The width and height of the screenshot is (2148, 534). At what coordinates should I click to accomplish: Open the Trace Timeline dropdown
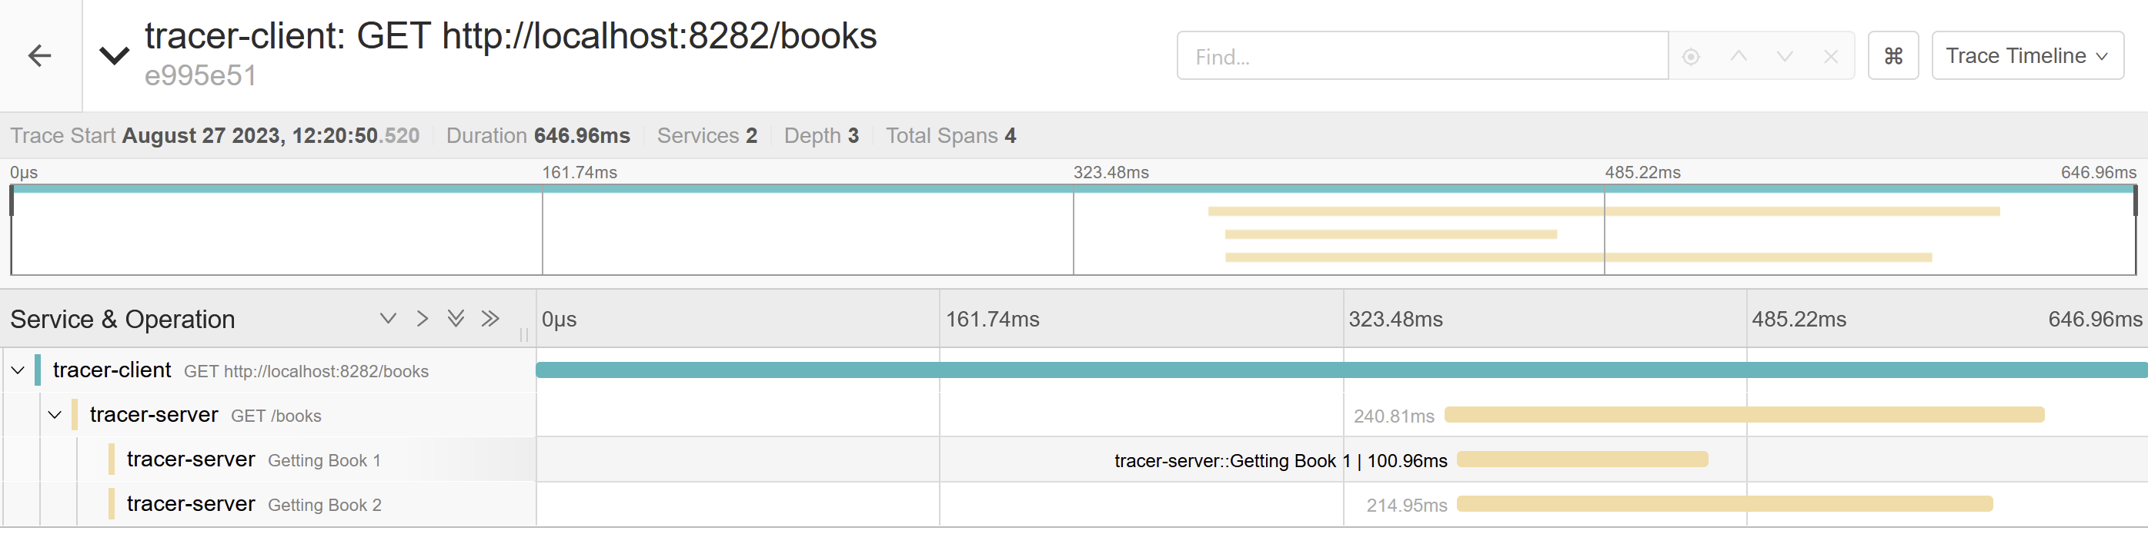coord(2026,57)
